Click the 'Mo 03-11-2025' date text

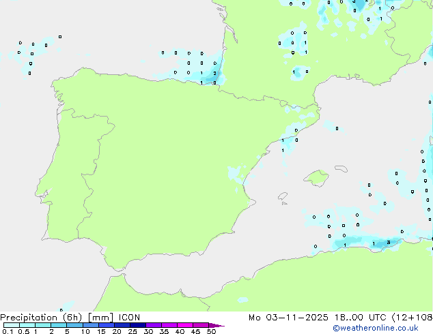(288, 318)
